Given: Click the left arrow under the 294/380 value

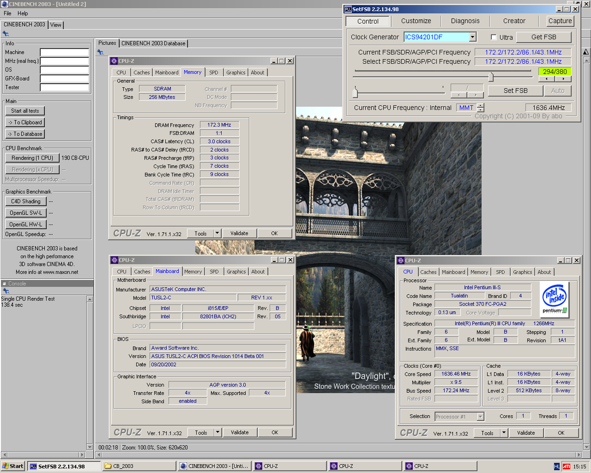Looking at the screenshot, I should (x=547, y=79).
